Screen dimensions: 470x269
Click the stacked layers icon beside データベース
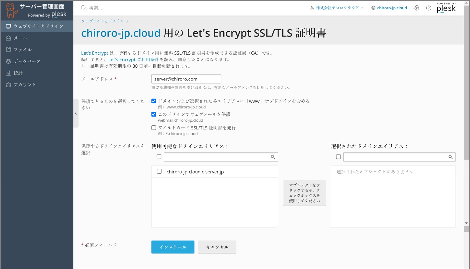(x=8, y=61)
